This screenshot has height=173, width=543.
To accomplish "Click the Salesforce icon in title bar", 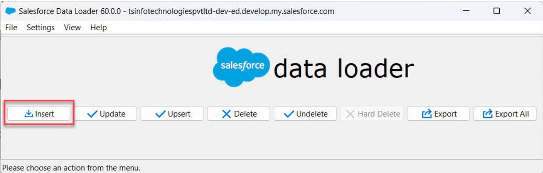I will coord(10,11).
